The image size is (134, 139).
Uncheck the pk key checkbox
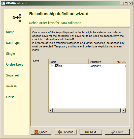tap(57, 66)
